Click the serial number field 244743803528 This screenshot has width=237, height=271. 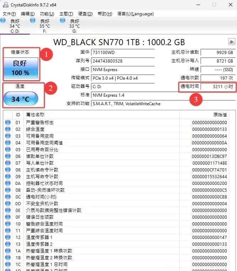click(x=123, y=61)
